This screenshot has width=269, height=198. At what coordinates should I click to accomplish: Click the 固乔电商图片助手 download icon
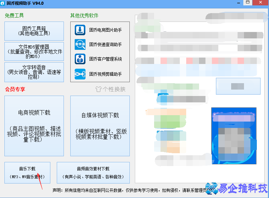click(80, 30)
